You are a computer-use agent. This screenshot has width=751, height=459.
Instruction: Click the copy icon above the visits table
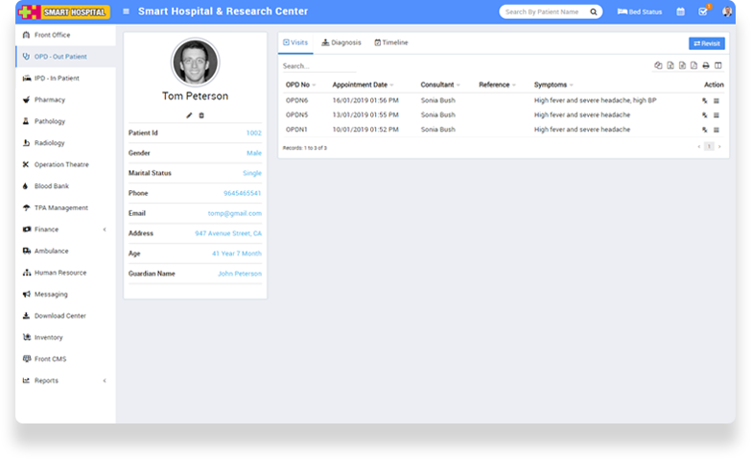pyautogui.click(x=658, y=65)
